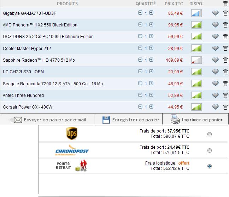Click the Chronopost International logo

(72, 150)
